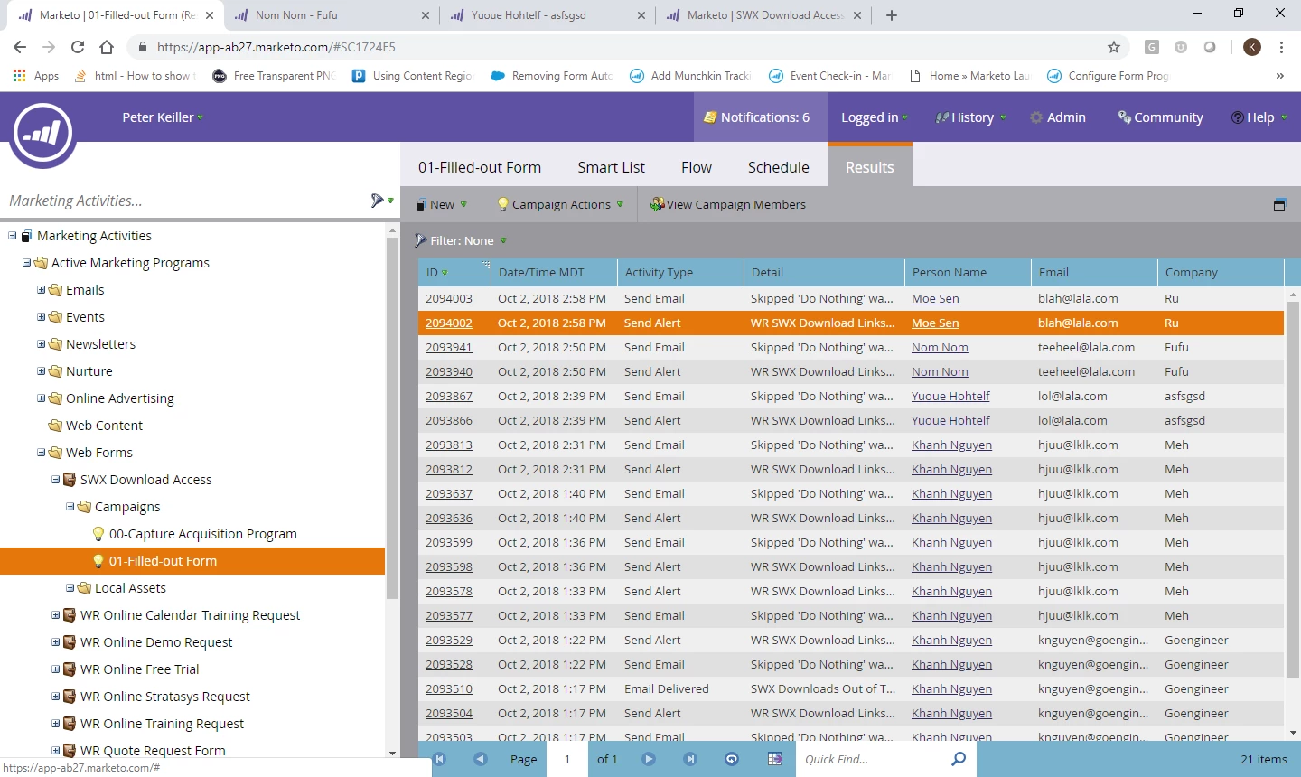Open the WR Online Free Trial program
The image size is (1301, 777).
point(139,669)
